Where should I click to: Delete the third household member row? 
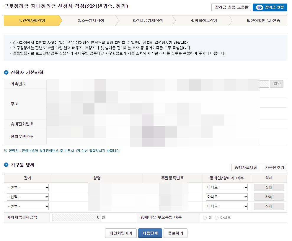(x=269, y=206)
